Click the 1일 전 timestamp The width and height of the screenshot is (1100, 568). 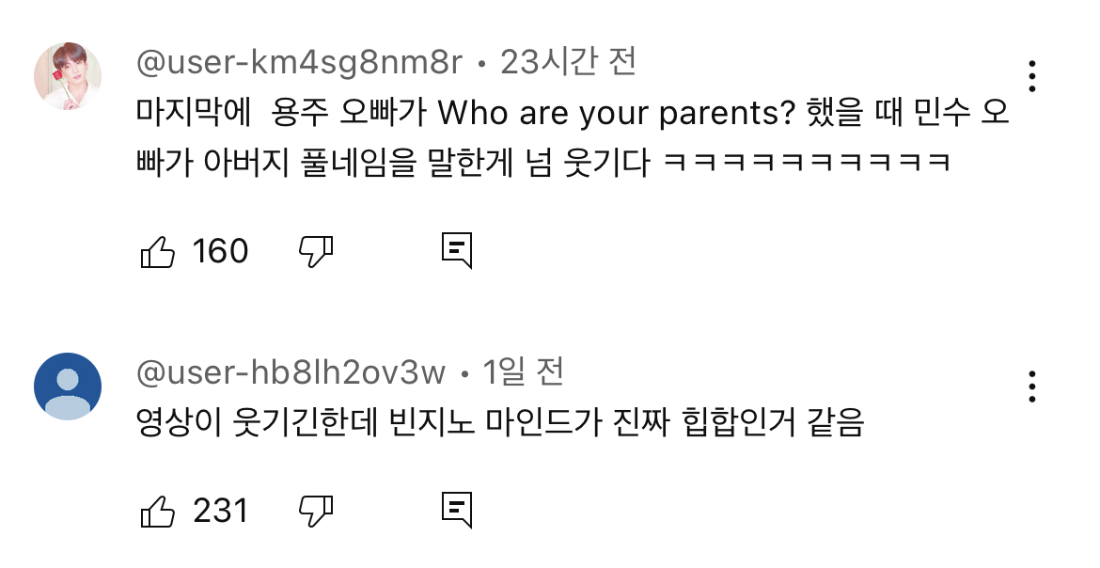[x=524, y=373]
